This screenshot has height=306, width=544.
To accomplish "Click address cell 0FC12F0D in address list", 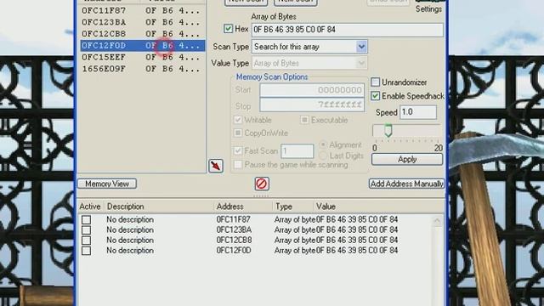I will click(x=234, y=251).
